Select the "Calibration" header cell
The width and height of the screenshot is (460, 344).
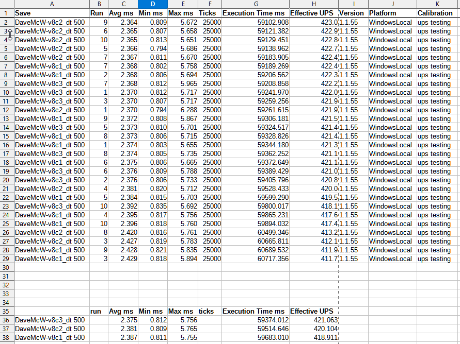tap(438, 13)
